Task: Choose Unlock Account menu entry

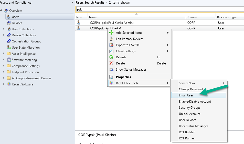Action: (189, 114)
